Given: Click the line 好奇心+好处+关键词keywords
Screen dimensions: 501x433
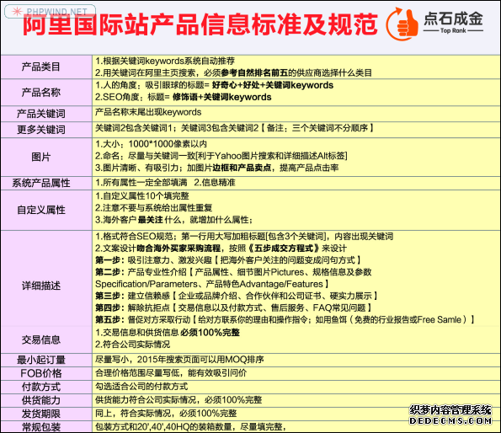Looking at the screenshot, I should tap(214, 85).
